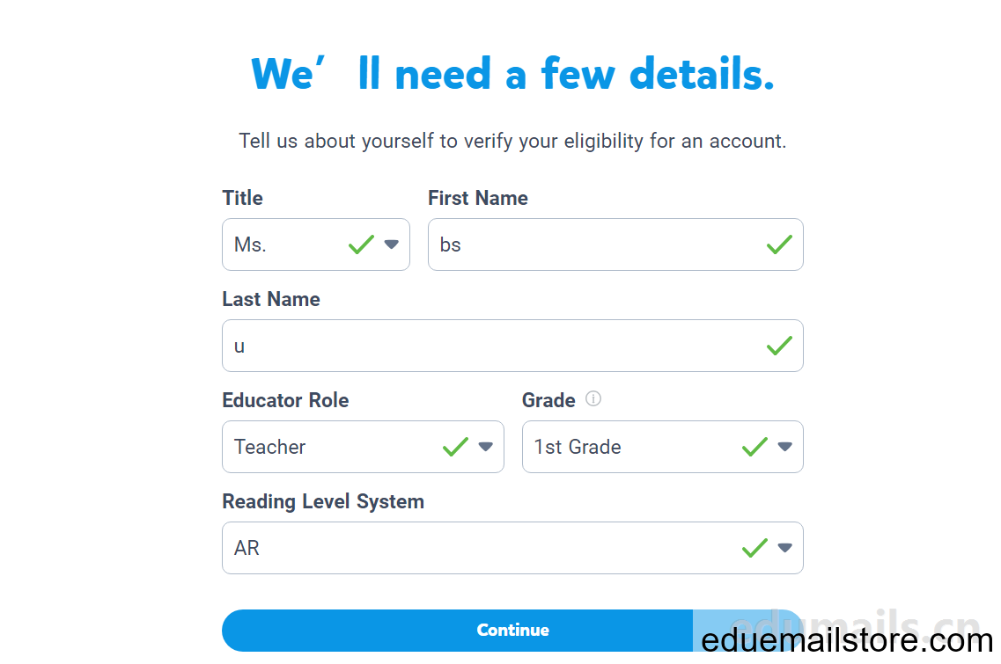This screenshot has height=664, width=1001.
Task: Expand the Title dropdown arrow
Action: (x=392, y=244)
